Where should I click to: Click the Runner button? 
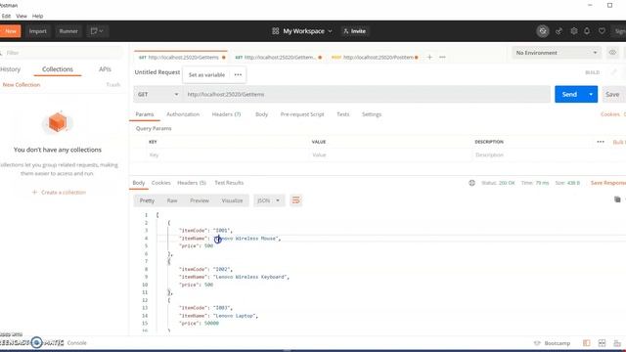pyautogui.click(x=68, y=31)
